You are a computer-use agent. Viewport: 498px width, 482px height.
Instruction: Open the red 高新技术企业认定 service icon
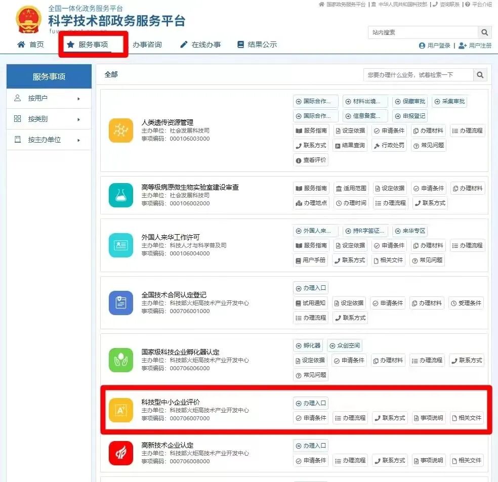point(121,454)
